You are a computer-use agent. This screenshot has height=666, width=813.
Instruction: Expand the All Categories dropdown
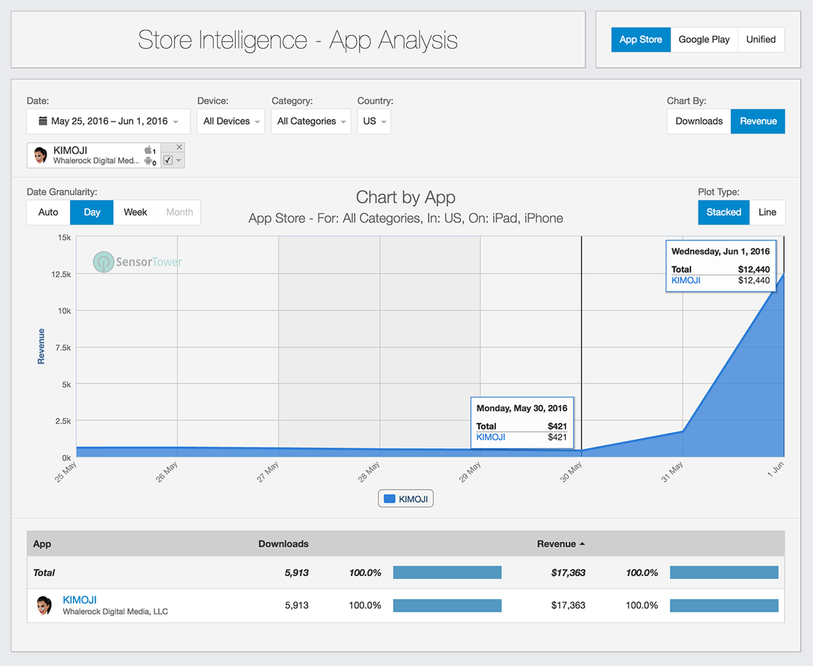coord(311,121)
